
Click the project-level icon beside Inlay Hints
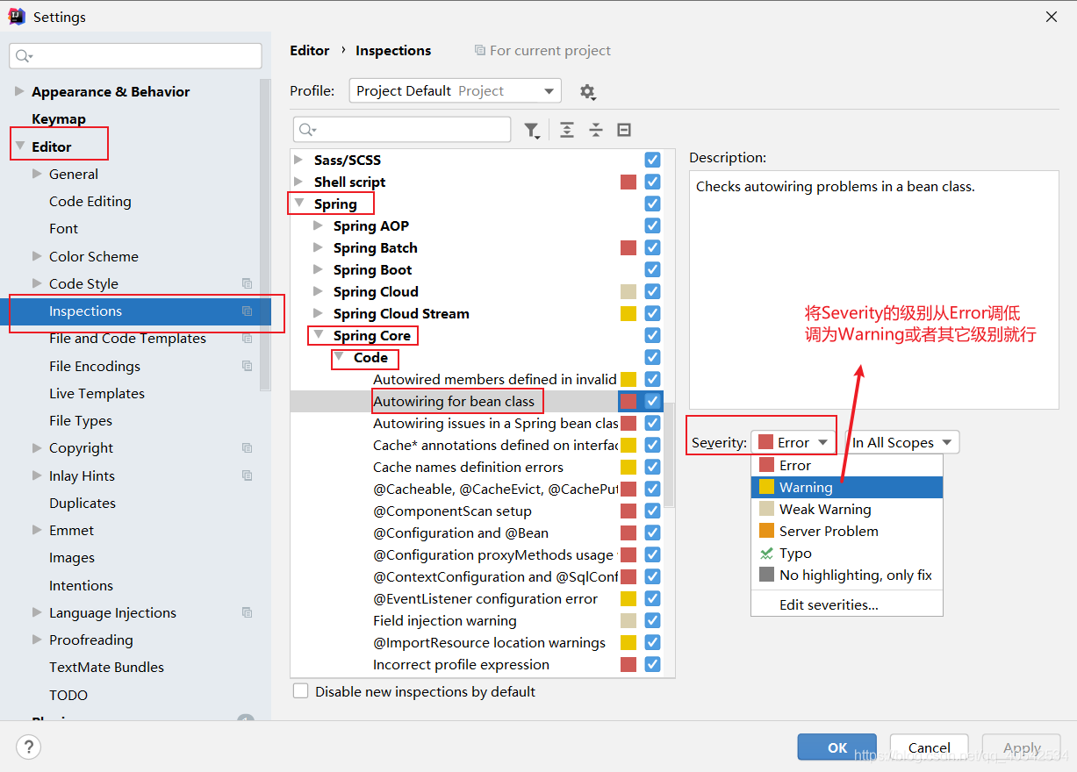247,475
